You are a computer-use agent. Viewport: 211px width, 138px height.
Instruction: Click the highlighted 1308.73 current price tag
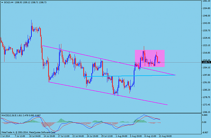(x=206, y=62)
